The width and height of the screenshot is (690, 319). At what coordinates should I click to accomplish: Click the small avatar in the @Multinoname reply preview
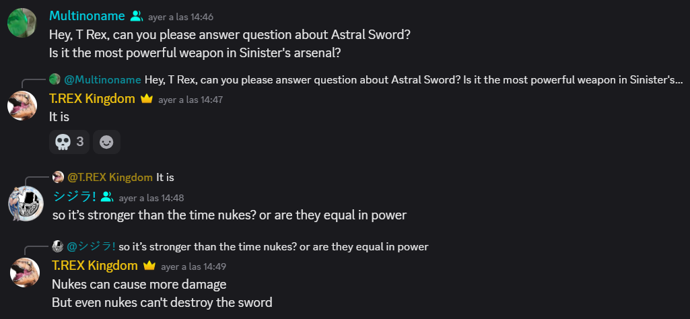(x=55, y=79)
